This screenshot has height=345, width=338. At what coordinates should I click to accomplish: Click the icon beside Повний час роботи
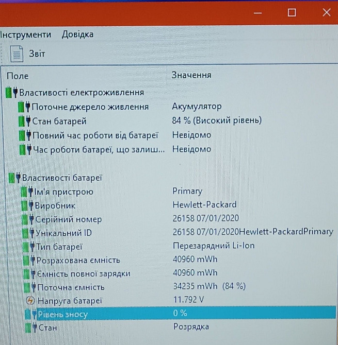tap(25, 135)
